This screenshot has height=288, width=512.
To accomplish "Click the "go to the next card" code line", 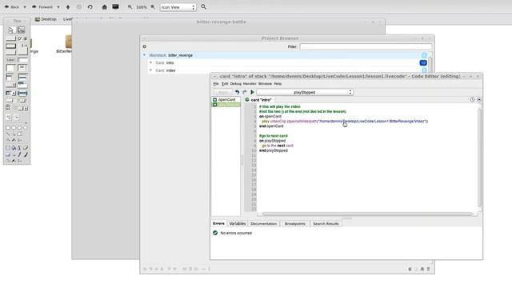I will coord(278,146).
